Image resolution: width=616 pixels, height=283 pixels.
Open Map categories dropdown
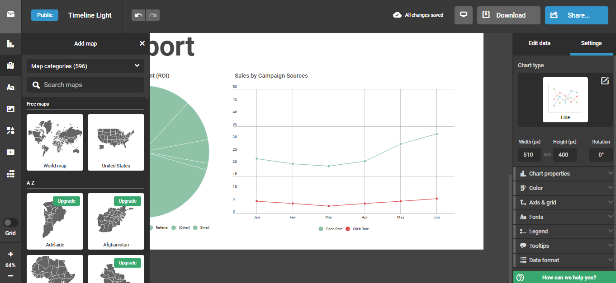tap(85, 66)
